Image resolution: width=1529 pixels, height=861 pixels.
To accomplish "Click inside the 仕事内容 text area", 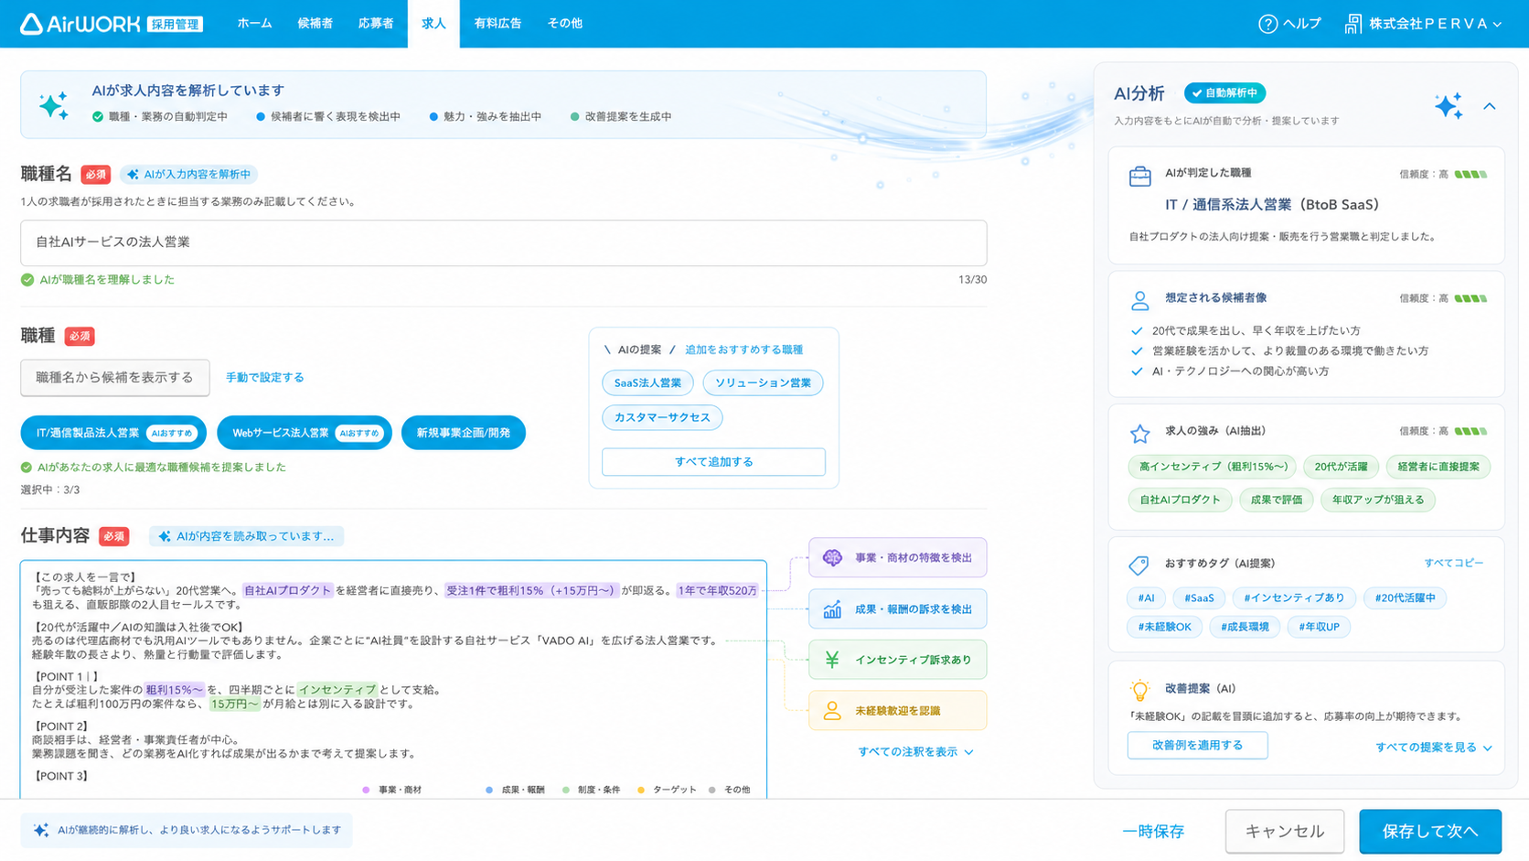I will [x=394, y=679].
